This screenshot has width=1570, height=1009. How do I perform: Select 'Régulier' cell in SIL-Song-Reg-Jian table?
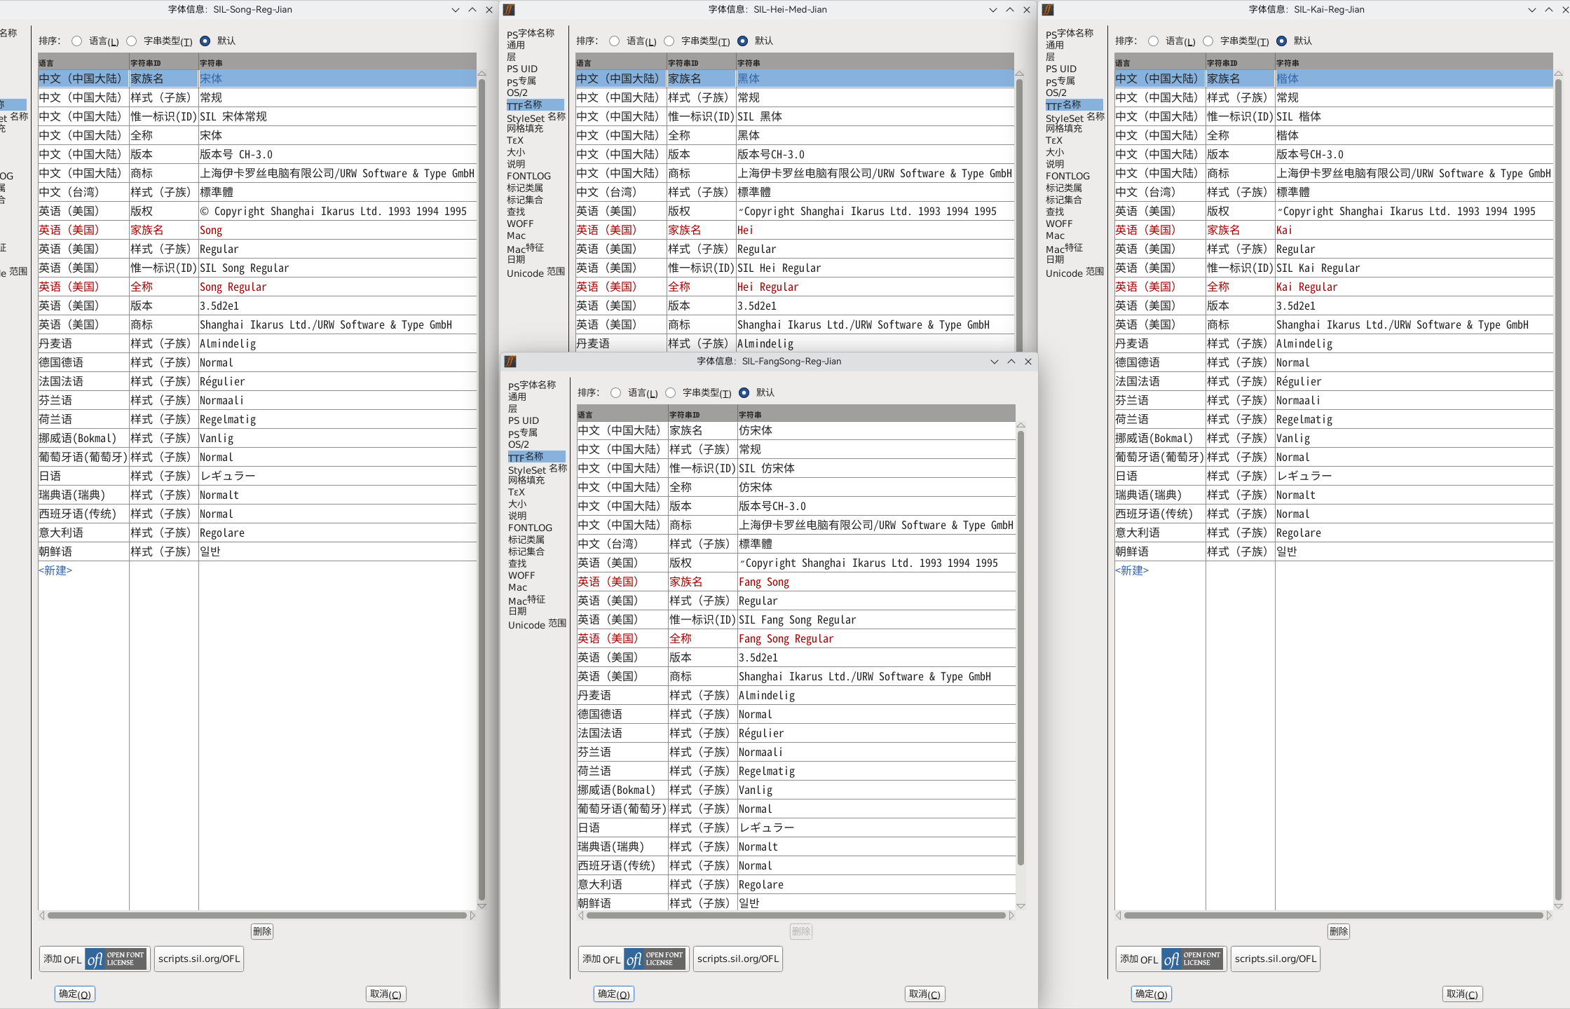(x=337, y=381)
